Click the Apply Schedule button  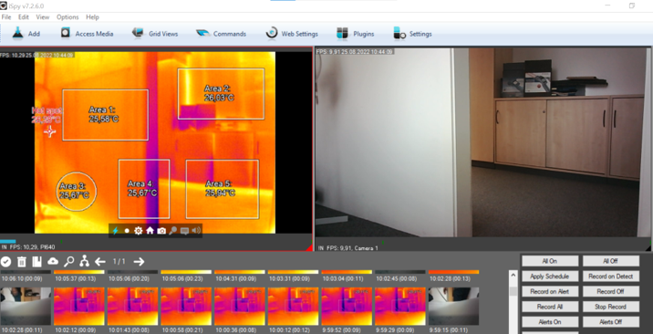point(550,277)
